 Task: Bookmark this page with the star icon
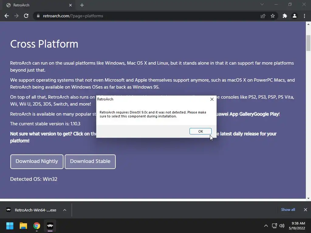pos(273,16)
